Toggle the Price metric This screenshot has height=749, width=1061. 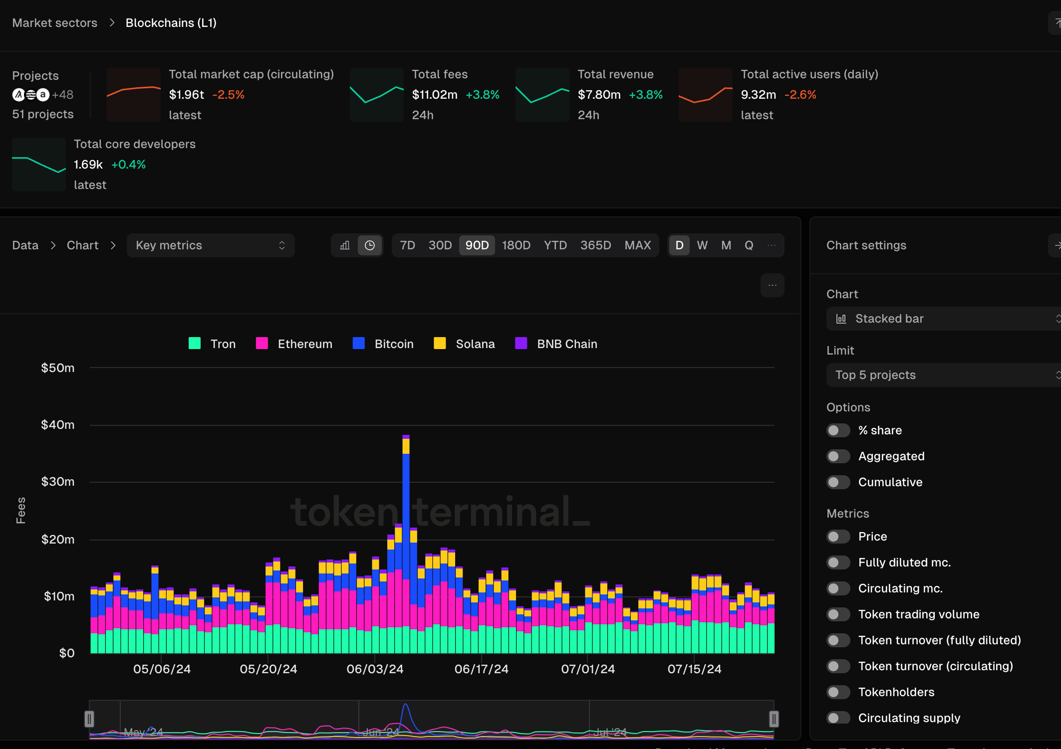(838, 537)
